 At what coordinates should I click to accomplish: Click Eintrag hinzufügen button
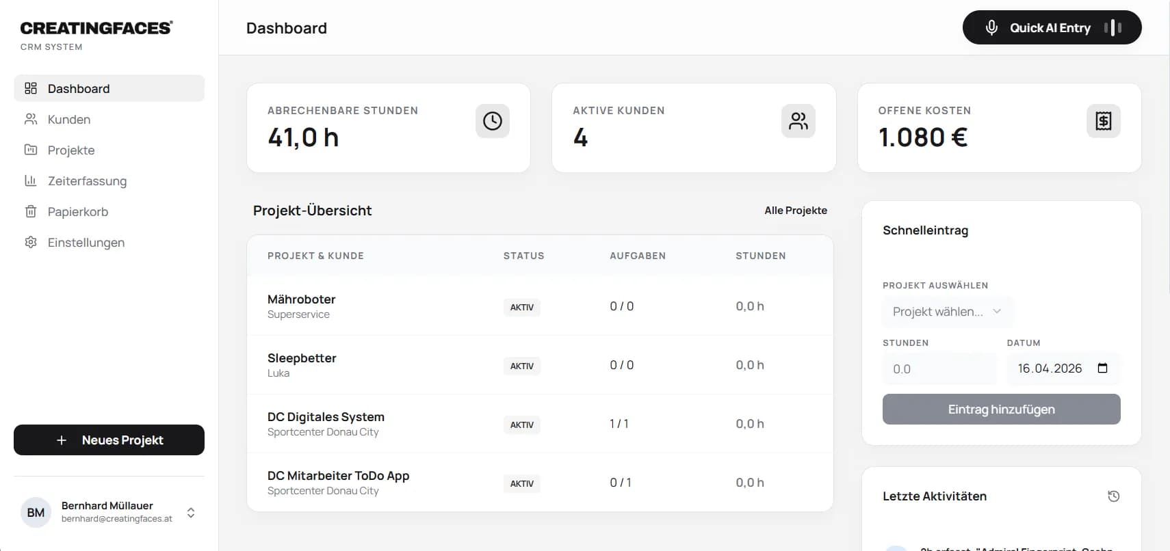tap(1001, 409)
